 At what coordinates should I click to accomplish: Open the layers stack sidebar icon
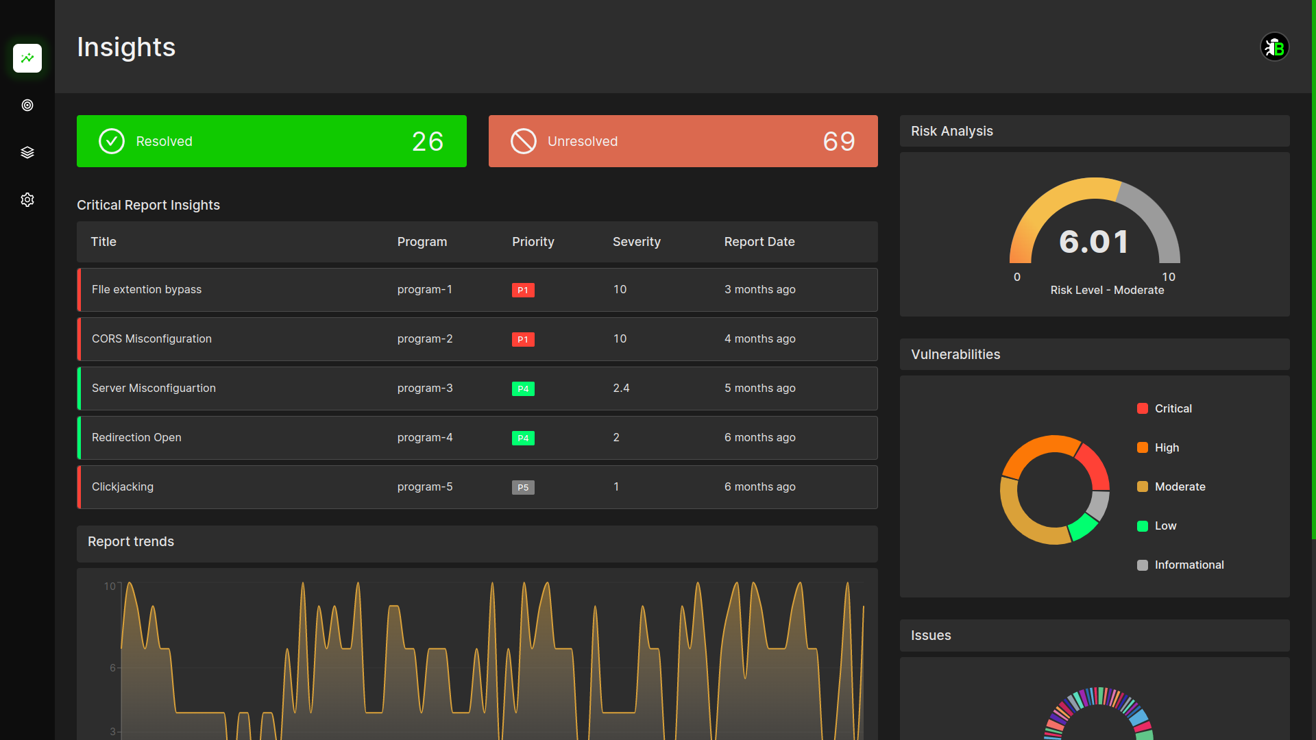coord(27,152)
